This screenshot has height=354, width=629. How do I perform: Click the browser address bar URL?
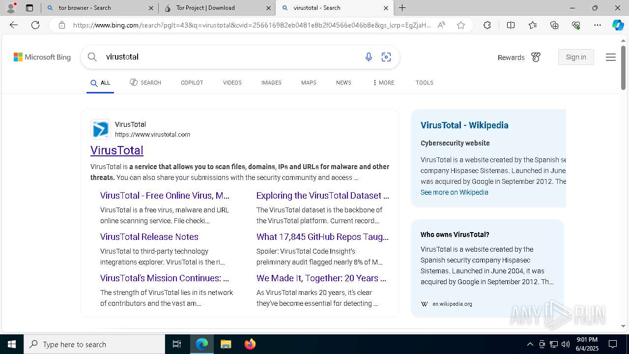252,25
